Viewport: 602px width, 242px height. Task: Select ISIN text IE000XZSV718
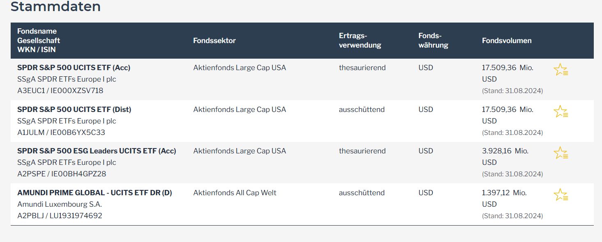click(x=77, y=91)
